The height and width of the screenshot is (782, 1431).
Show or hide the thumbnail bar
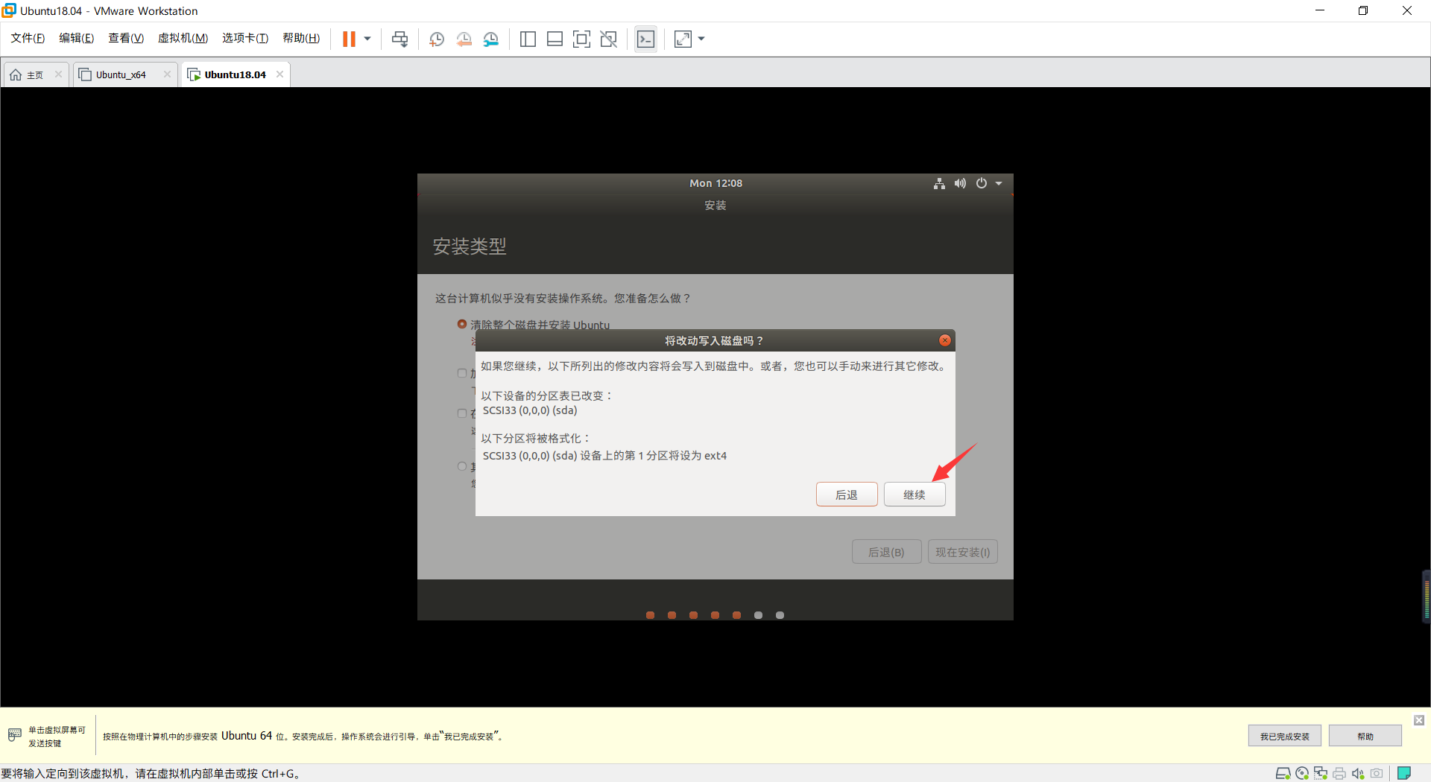pos(555,39)
